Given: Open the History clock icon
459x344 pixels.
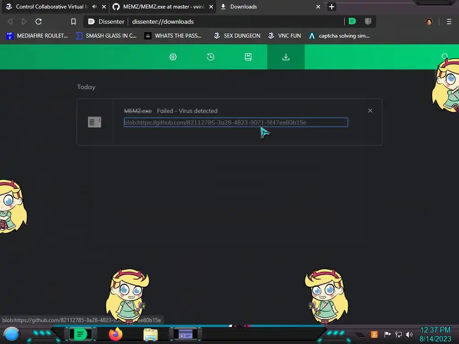Looking at the screenshot, I should [211, 57].
